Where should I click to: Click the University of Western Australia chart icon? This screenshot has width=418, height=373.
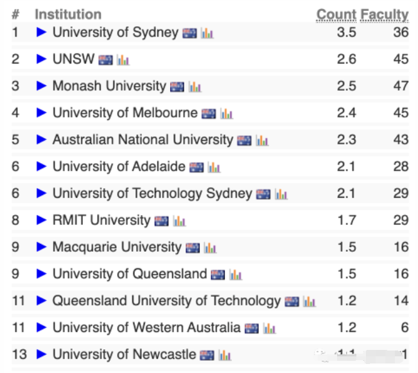coord(270,329)
